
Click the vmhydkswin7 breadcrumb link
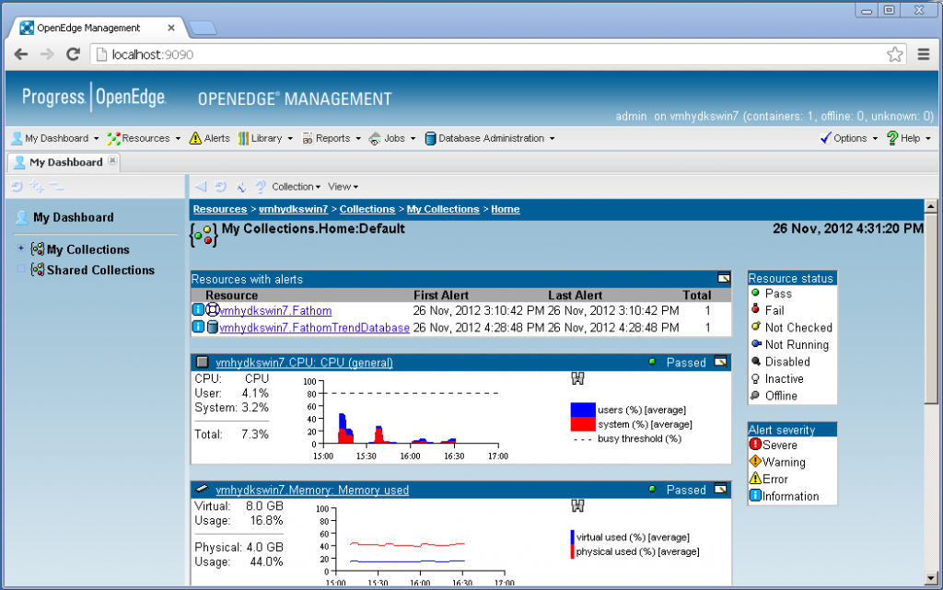(x=294, y=209)
